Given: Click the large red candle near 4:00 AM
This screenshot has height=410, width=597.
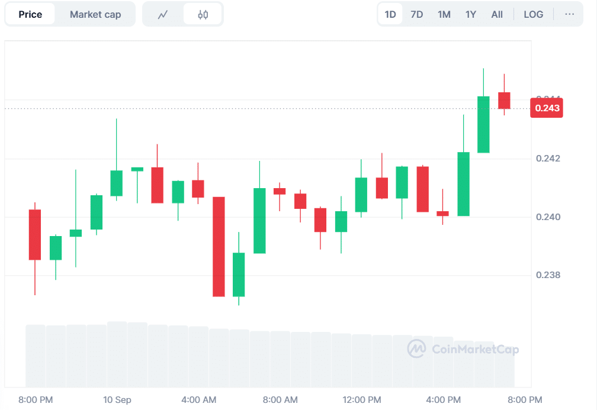Looking at the screenshot, I should click(x=219, y=246).
